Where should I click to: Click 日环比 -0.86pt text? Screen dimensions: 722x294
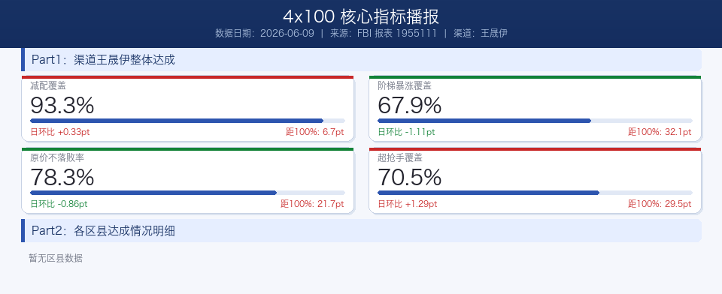click(59, 205)
